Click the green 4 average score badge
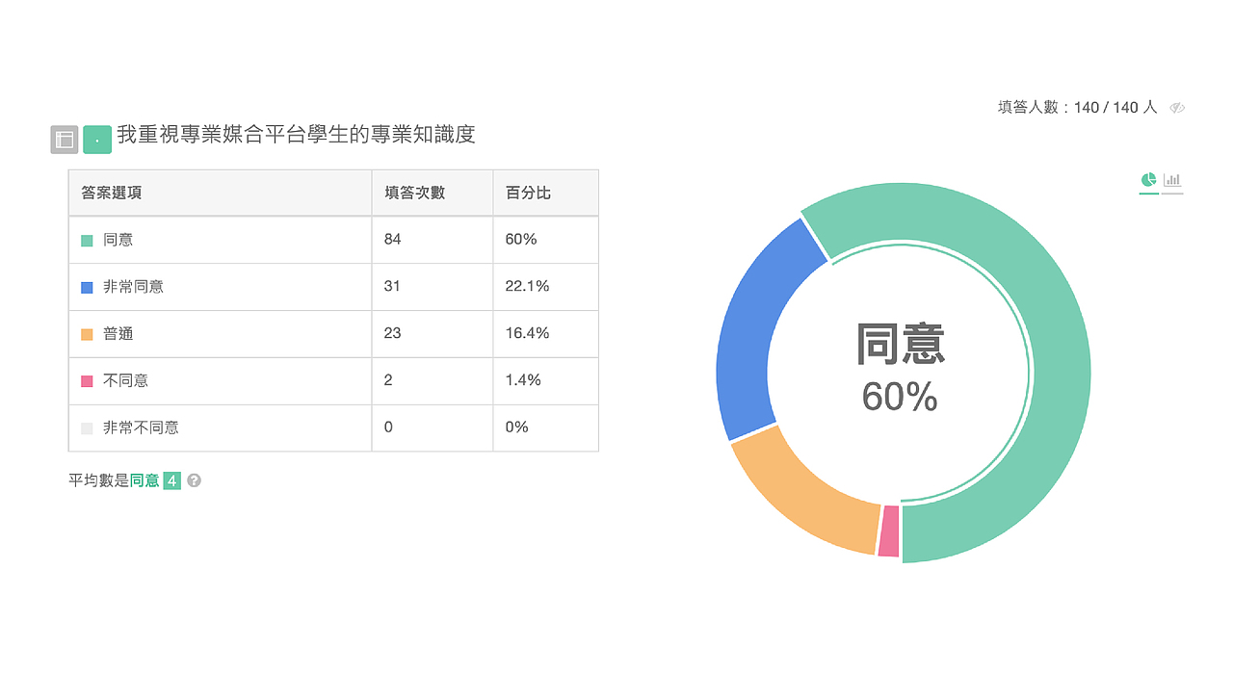Viewport: 1233px width, 699px height. [172, 479]
